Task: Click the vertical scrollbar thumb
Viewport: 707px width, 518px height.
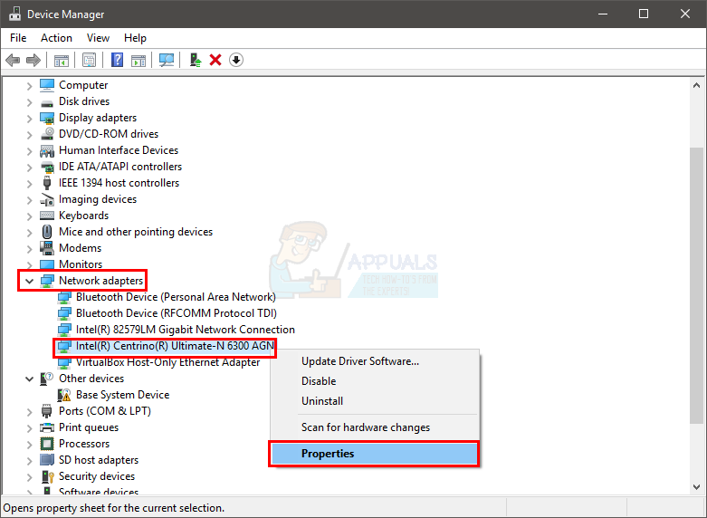Action: click(x=696, y=285)
